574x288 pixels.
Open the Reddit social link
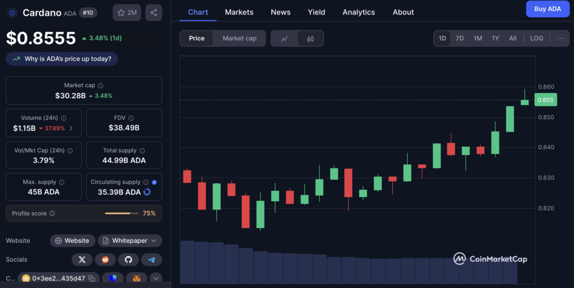[105, 259]
